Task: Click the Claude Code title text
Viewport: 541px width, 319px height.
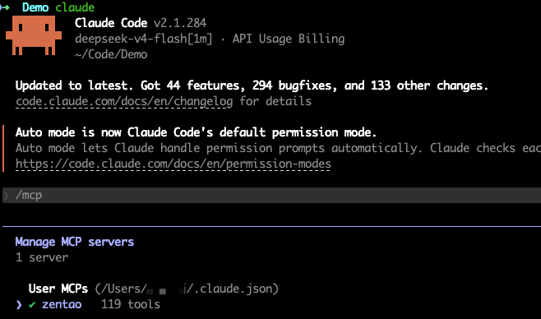Action: [x=111, y=23]
